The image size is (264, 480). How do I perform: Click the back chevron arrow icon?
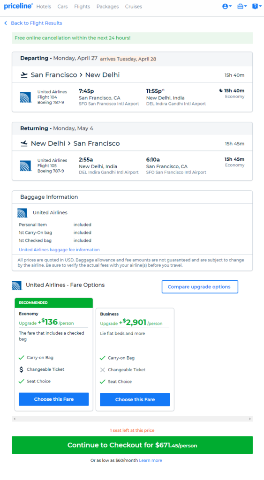6,23
